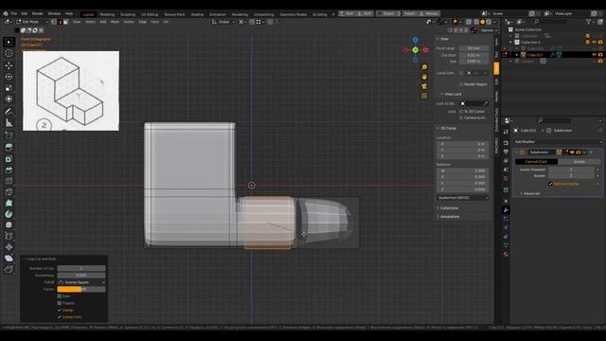Switch to the Modeling workspace tab
606x341 pixels.
click(107, 14)
